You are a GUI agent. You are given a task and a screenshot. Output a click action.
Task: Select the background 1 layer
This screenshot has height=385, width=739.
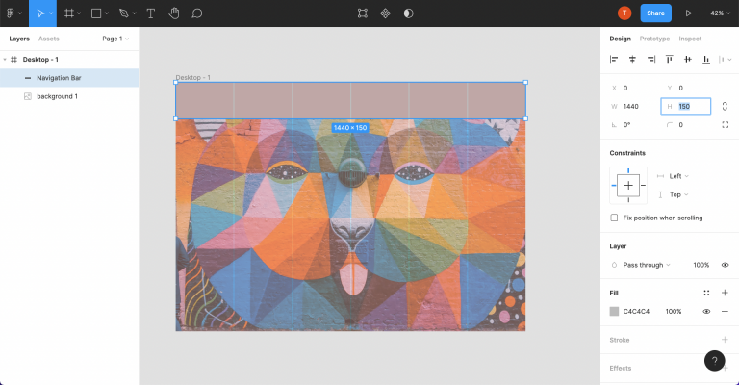57,96
